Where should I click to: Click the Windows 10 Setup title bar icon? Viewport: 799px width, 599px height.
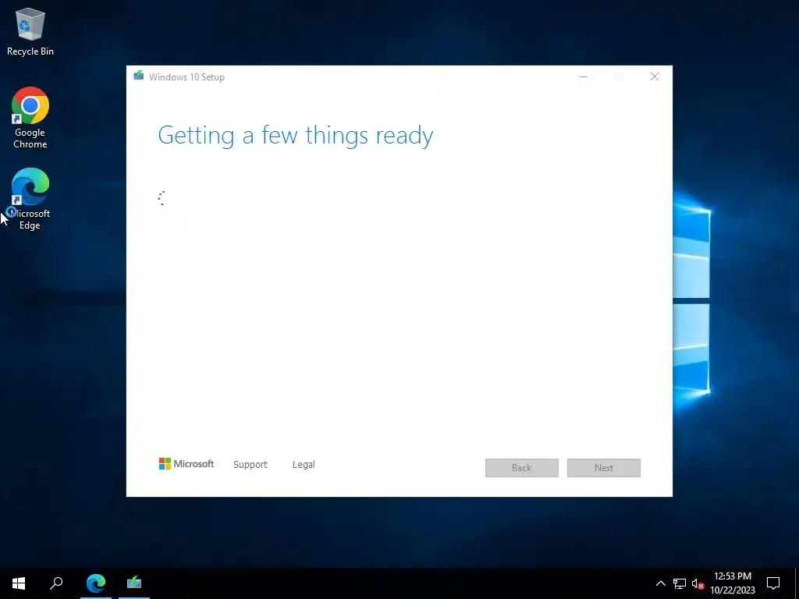pyautogui.click(x=139, y=76)
